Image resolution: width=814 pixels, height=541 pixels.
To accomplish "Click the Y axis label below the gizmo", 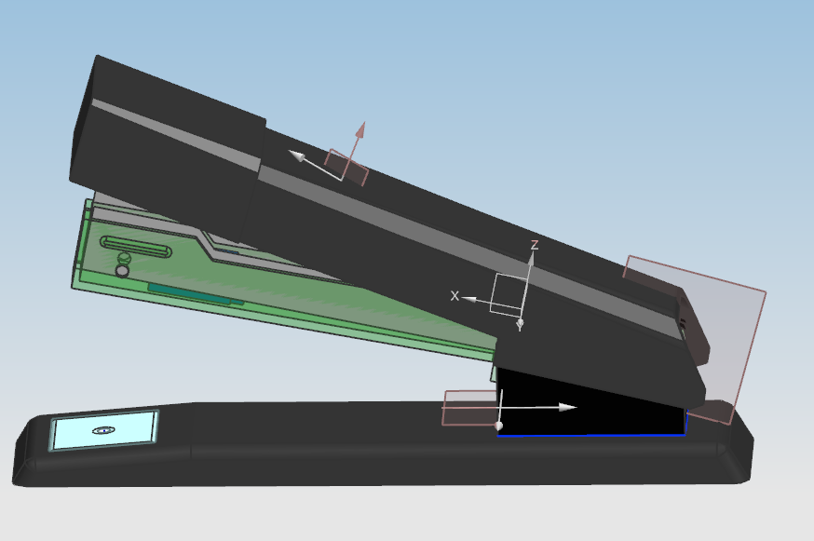I will click(519, 328).
